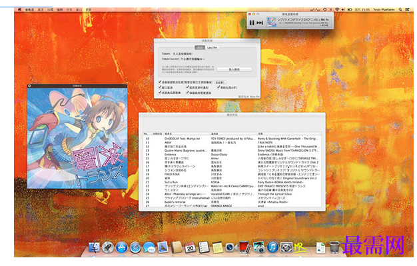This screenshot has width=417, height=266.
Task: Open FaceTime camera icon in Dock
Action: point(231,247)
